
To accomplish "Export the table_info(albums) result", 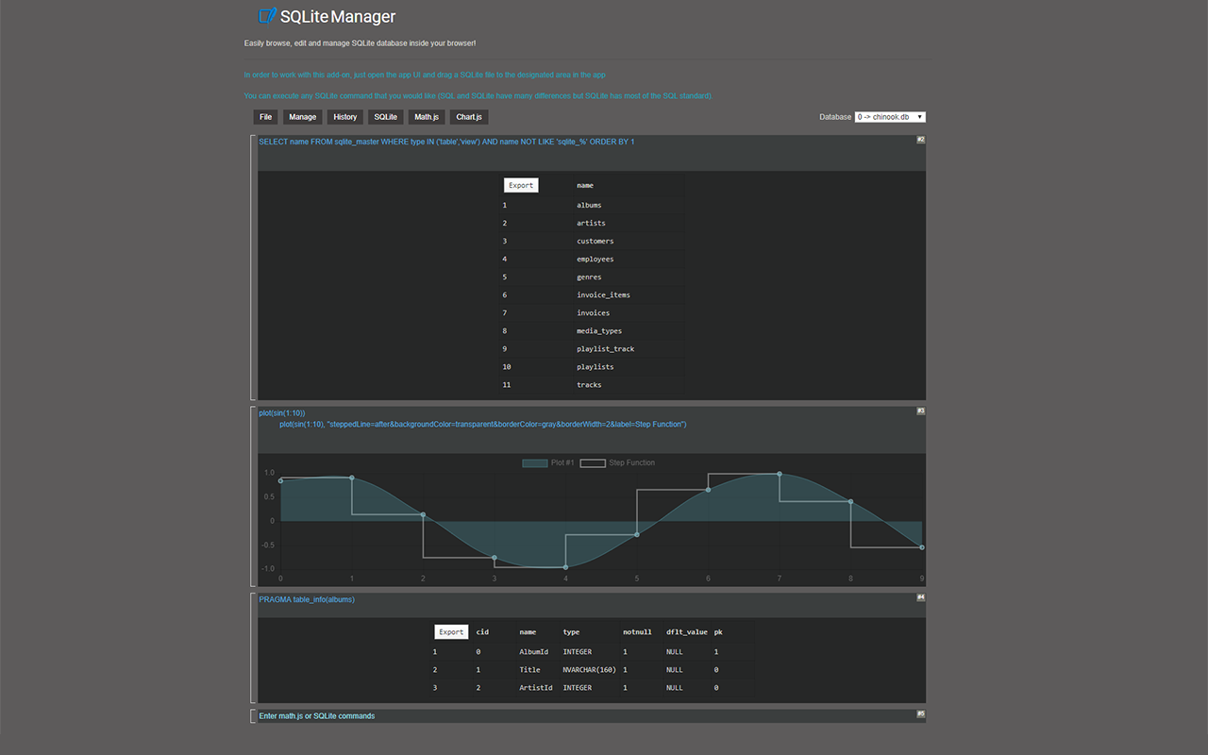I will (451, 631).
